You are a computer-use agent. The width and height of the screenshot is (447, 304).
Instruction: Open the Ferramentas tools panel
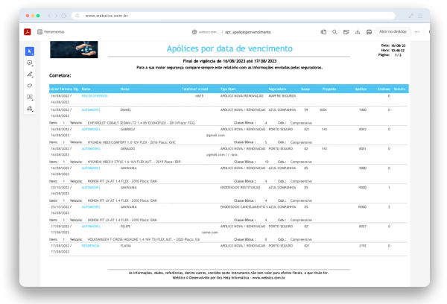(51, 31)
